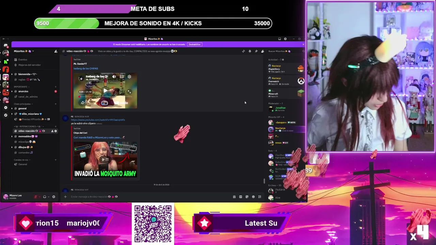Seek on Iceberg video progress bar

(105, 96)
